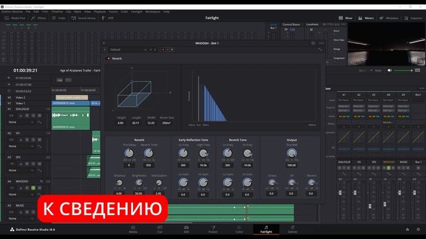Arm record on A2 VO track

pyautogui.click(x=27, y=139)
